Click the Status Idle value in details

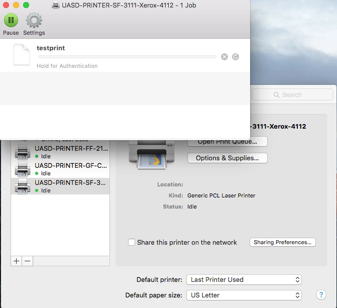click(x=192, y=207)
